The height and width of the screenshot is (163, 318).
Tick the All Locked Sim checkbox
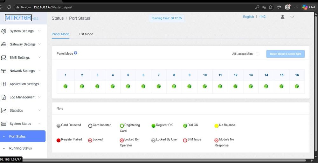pos(258,54)
